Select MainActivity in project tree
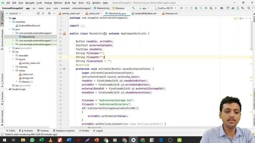255x143 pixels. point(28,37)
